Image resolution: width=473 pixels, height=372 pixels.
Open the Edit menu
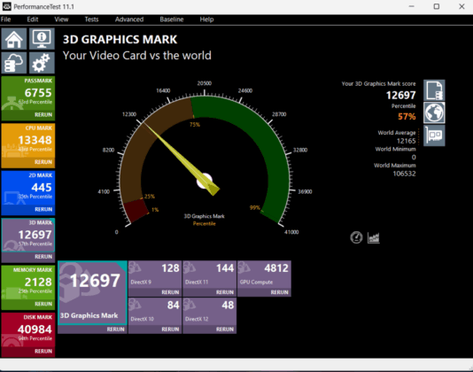(x=33, y=19)
